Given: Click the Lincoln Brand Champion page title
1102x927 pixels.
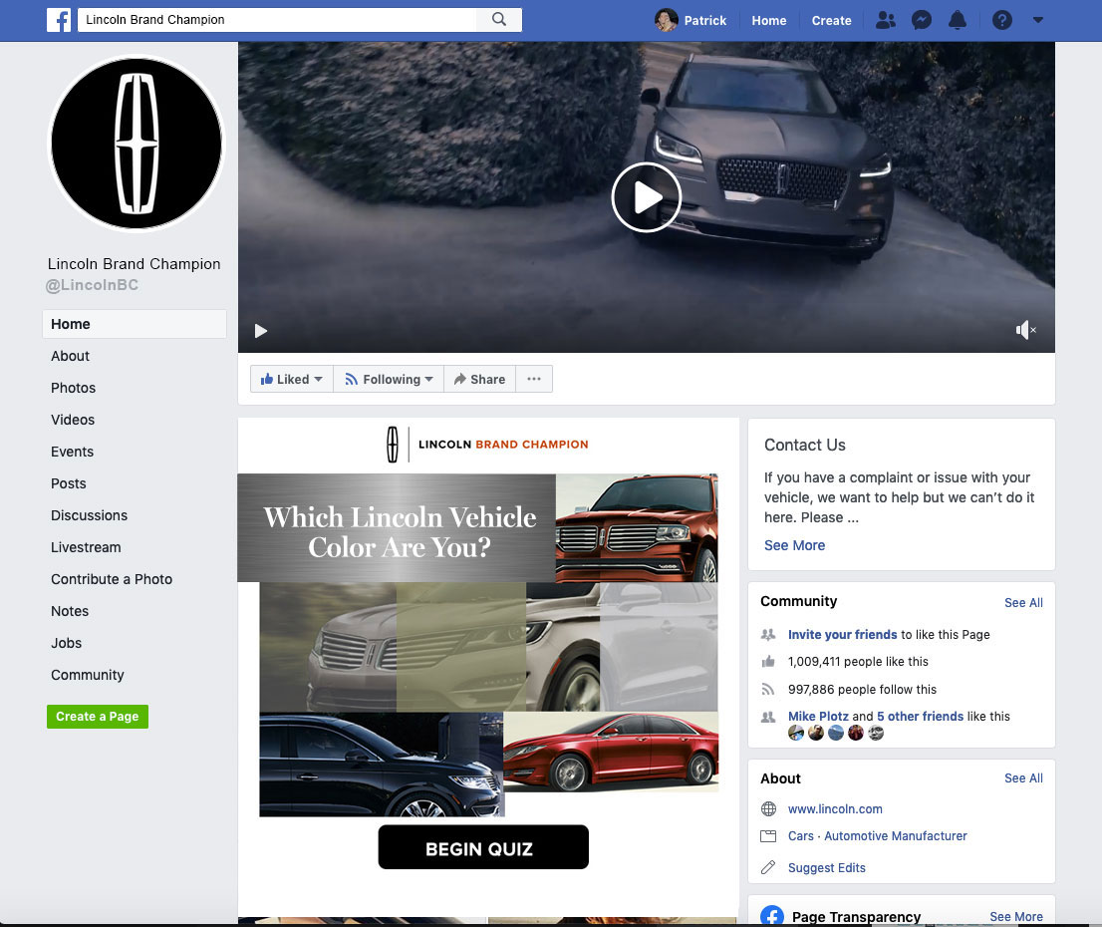Looking at the screenshot, I should (135, 264).
